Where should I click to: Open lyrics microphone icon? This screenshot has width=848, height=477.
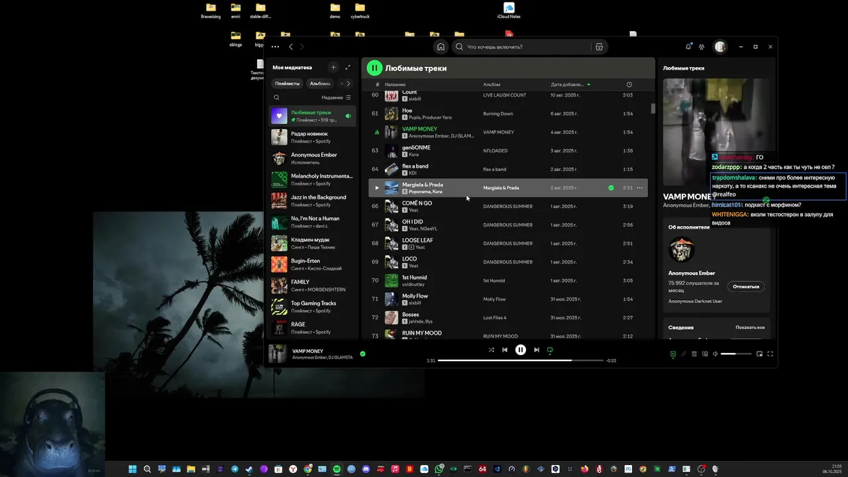[x=684, y=354]
